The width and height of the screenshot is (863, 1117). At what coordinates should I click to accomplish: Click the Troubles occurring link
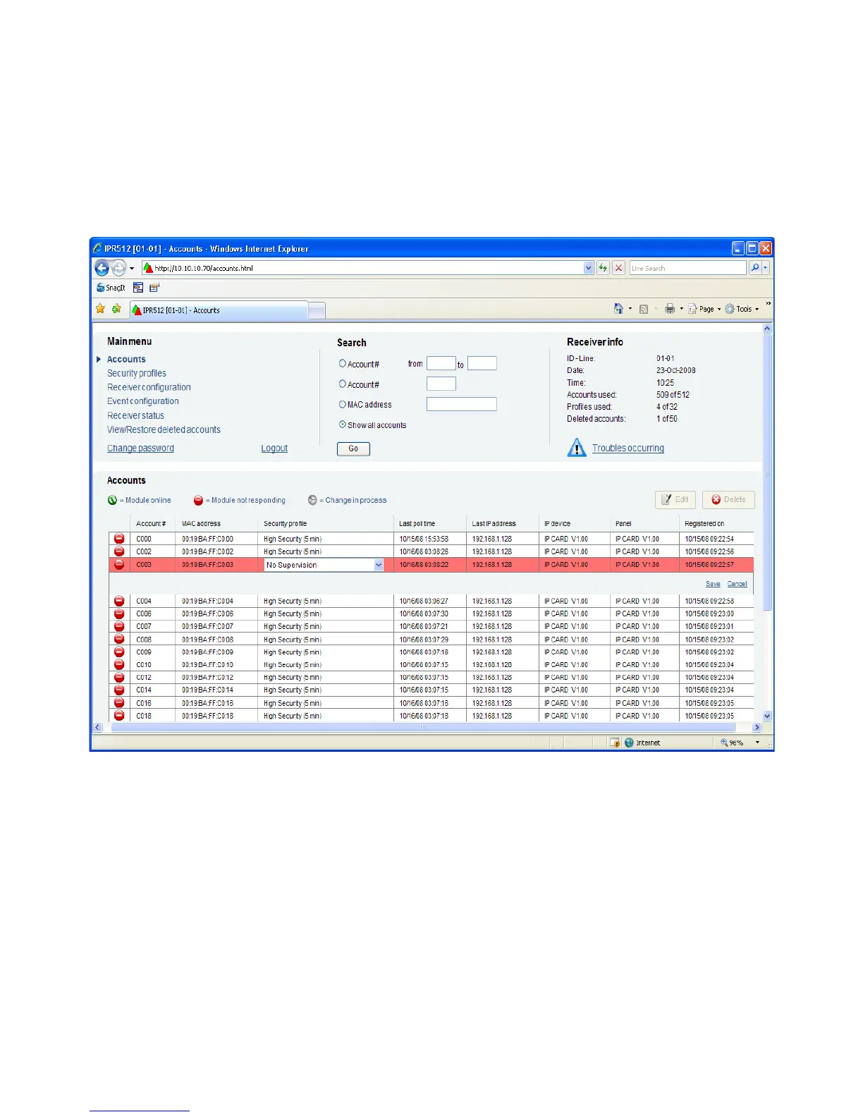[x=628, y=448]
